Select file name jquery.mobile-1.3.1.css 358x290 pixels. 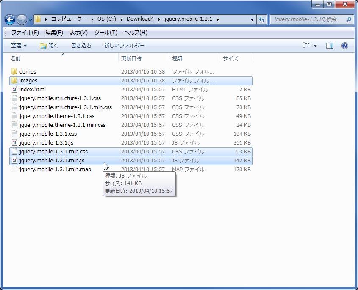point(48,134)
